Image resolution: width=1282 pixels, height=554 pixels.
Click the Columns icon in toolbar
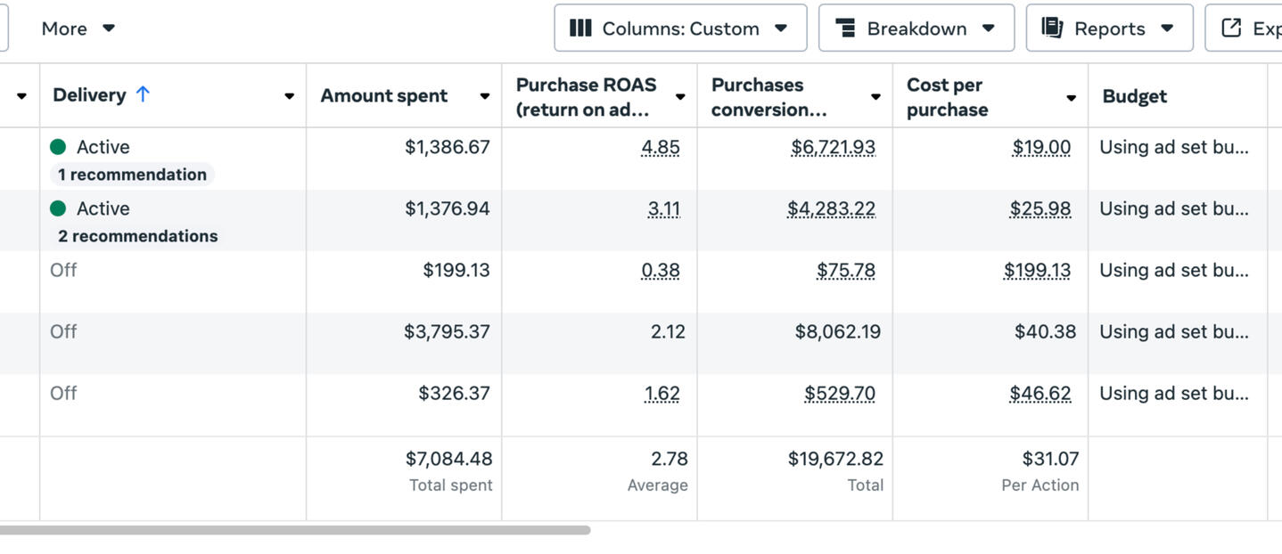580,29
